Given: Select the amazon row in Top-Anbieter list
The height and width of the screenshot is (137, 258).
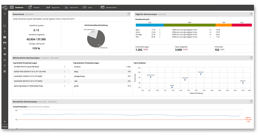Looking at the screenshot, I should (x=102, y=67).
